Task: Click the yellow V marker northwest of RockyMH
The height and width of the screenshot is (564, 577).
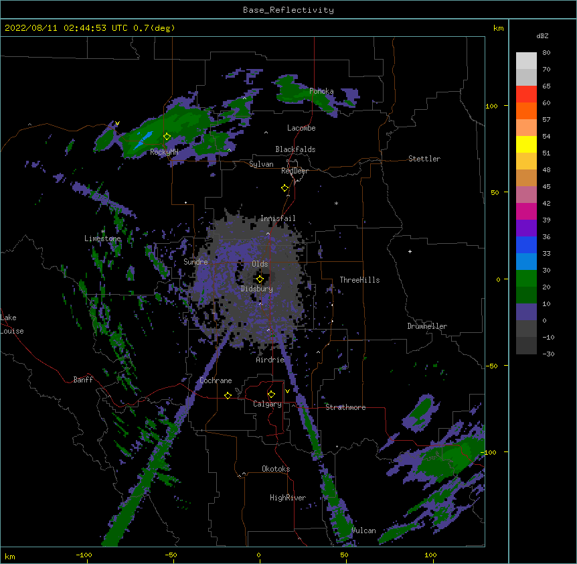Action: [x=117, y=123]
